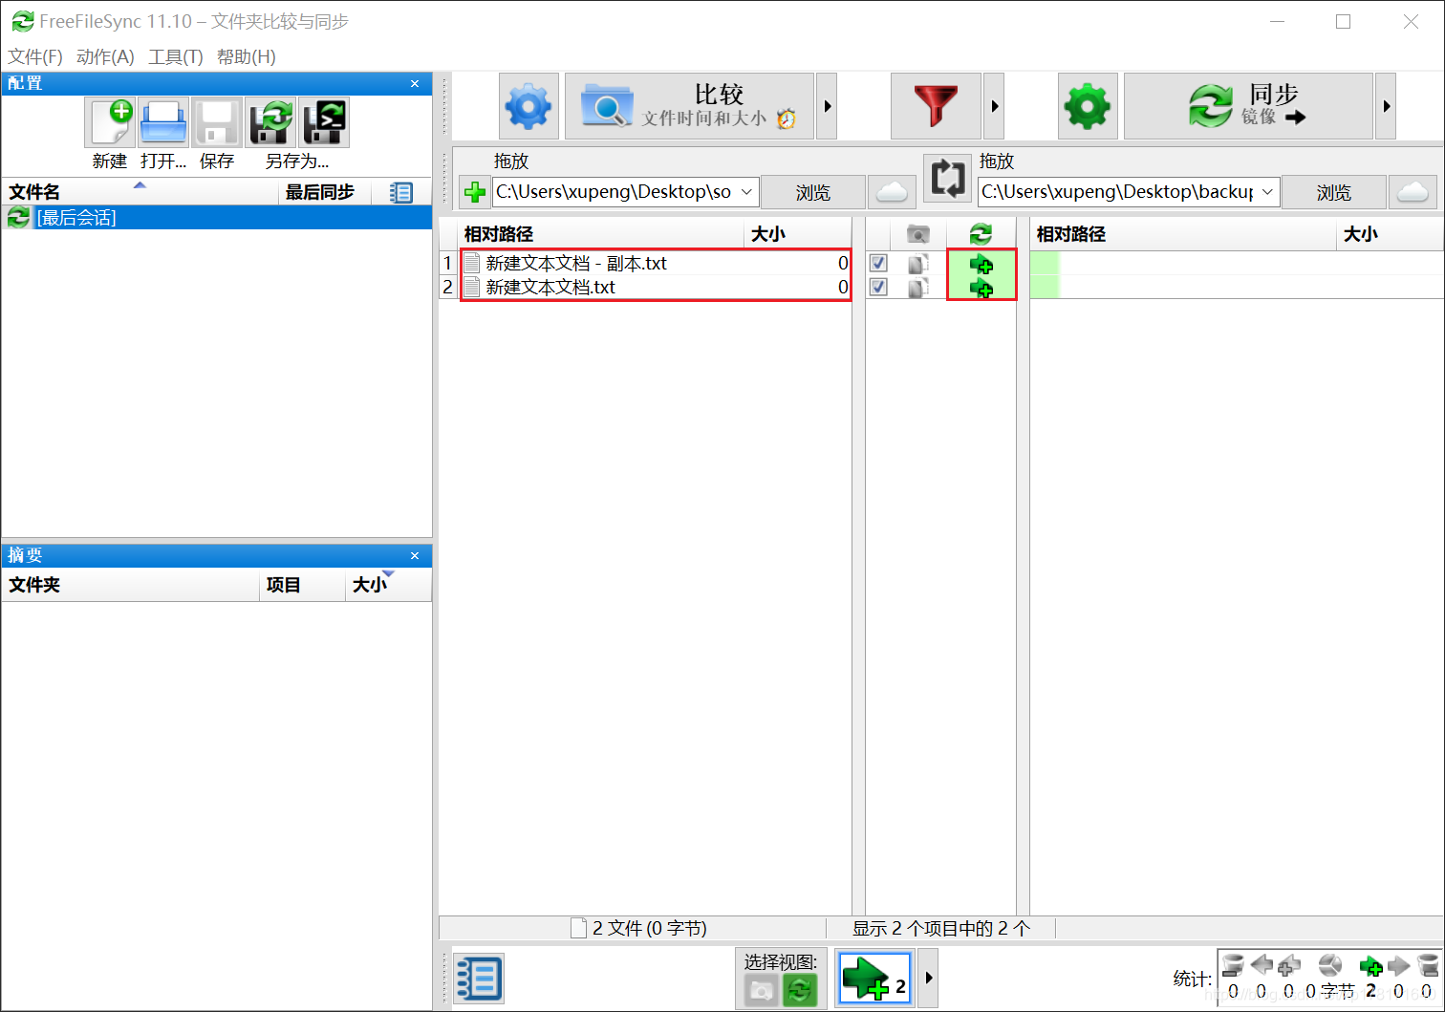This screenshot has width=1445, height=1012.
Task: Select row number 1 header
Action: tap(448, 263)
